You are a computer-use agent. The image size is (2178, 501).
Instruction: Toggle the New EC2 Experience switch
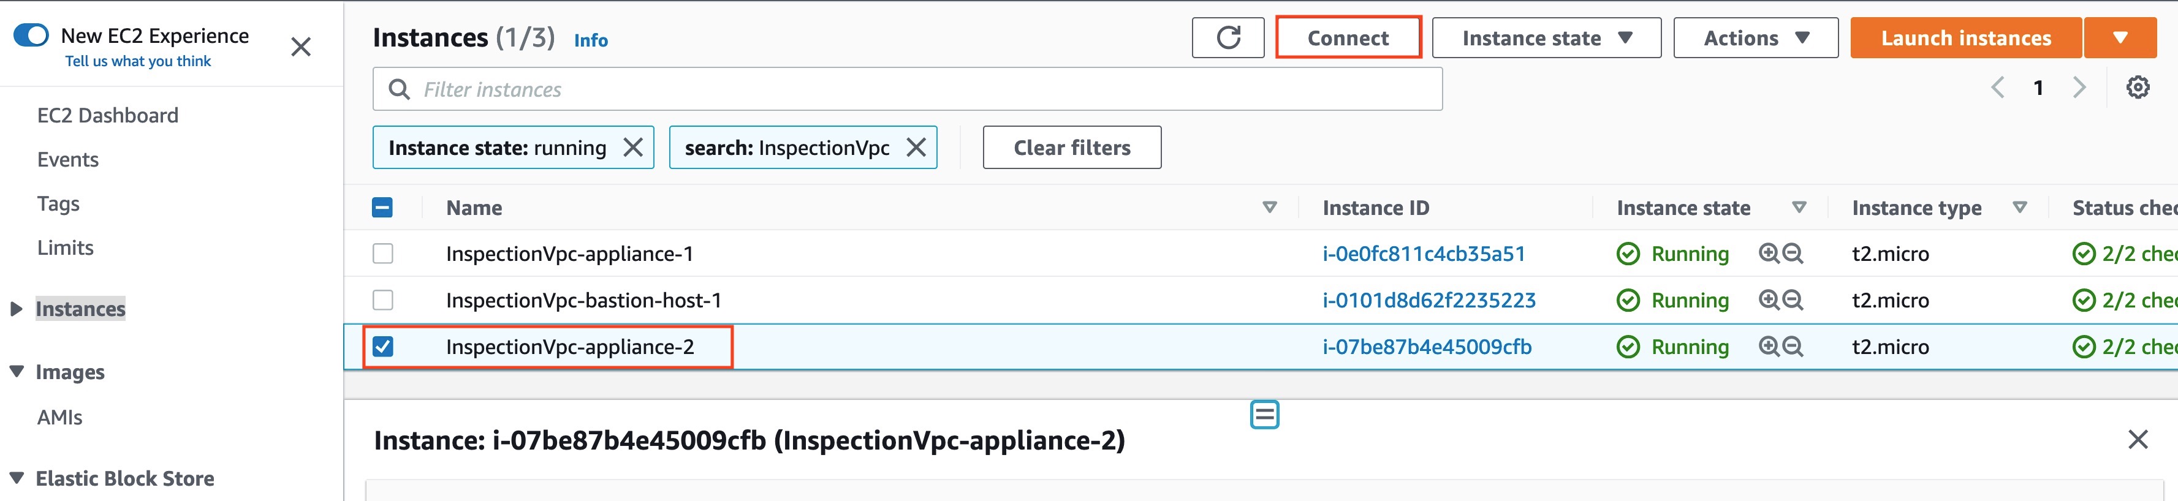(31, 36)
